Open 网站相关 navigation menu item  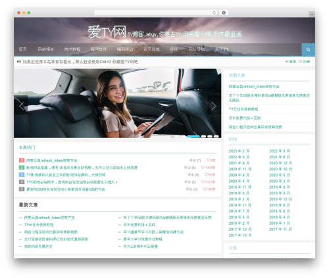coord(46,49)
